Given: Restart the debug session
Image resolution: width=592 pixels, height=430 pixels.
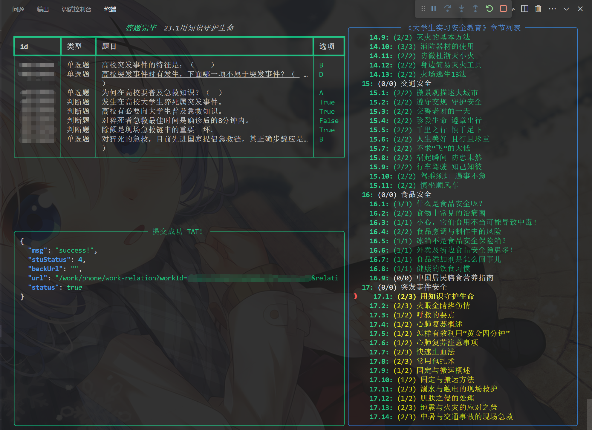Looking at the screenshot, I should [489, 9].
